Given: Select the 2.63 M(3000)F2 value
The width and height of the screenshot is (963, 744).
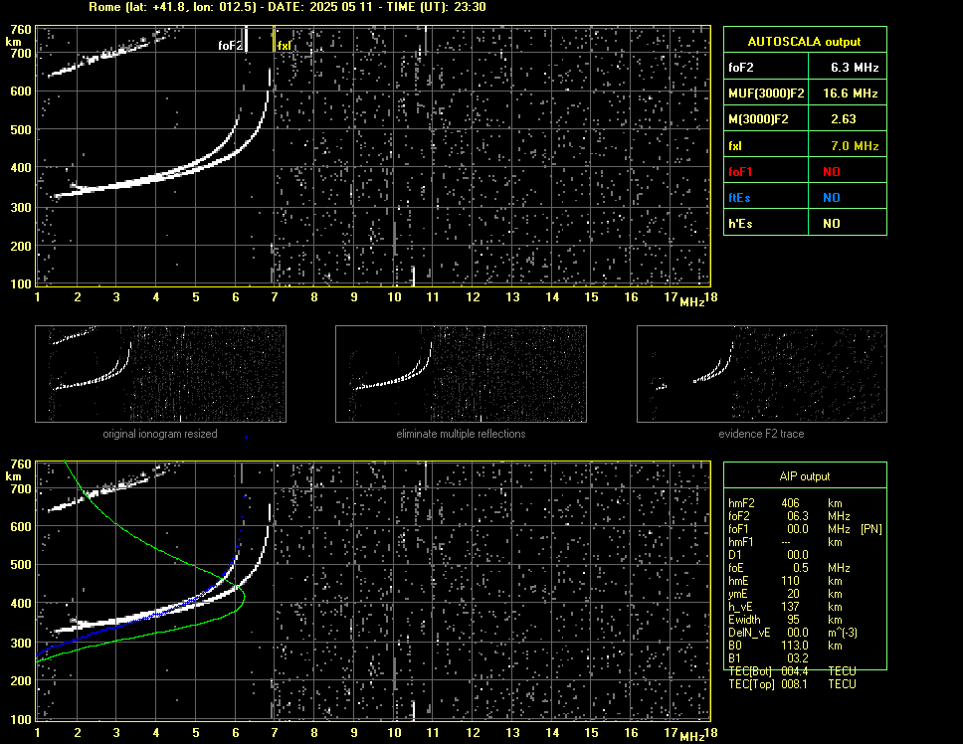Looking at the screenshot, I should [x=844, y=119].
